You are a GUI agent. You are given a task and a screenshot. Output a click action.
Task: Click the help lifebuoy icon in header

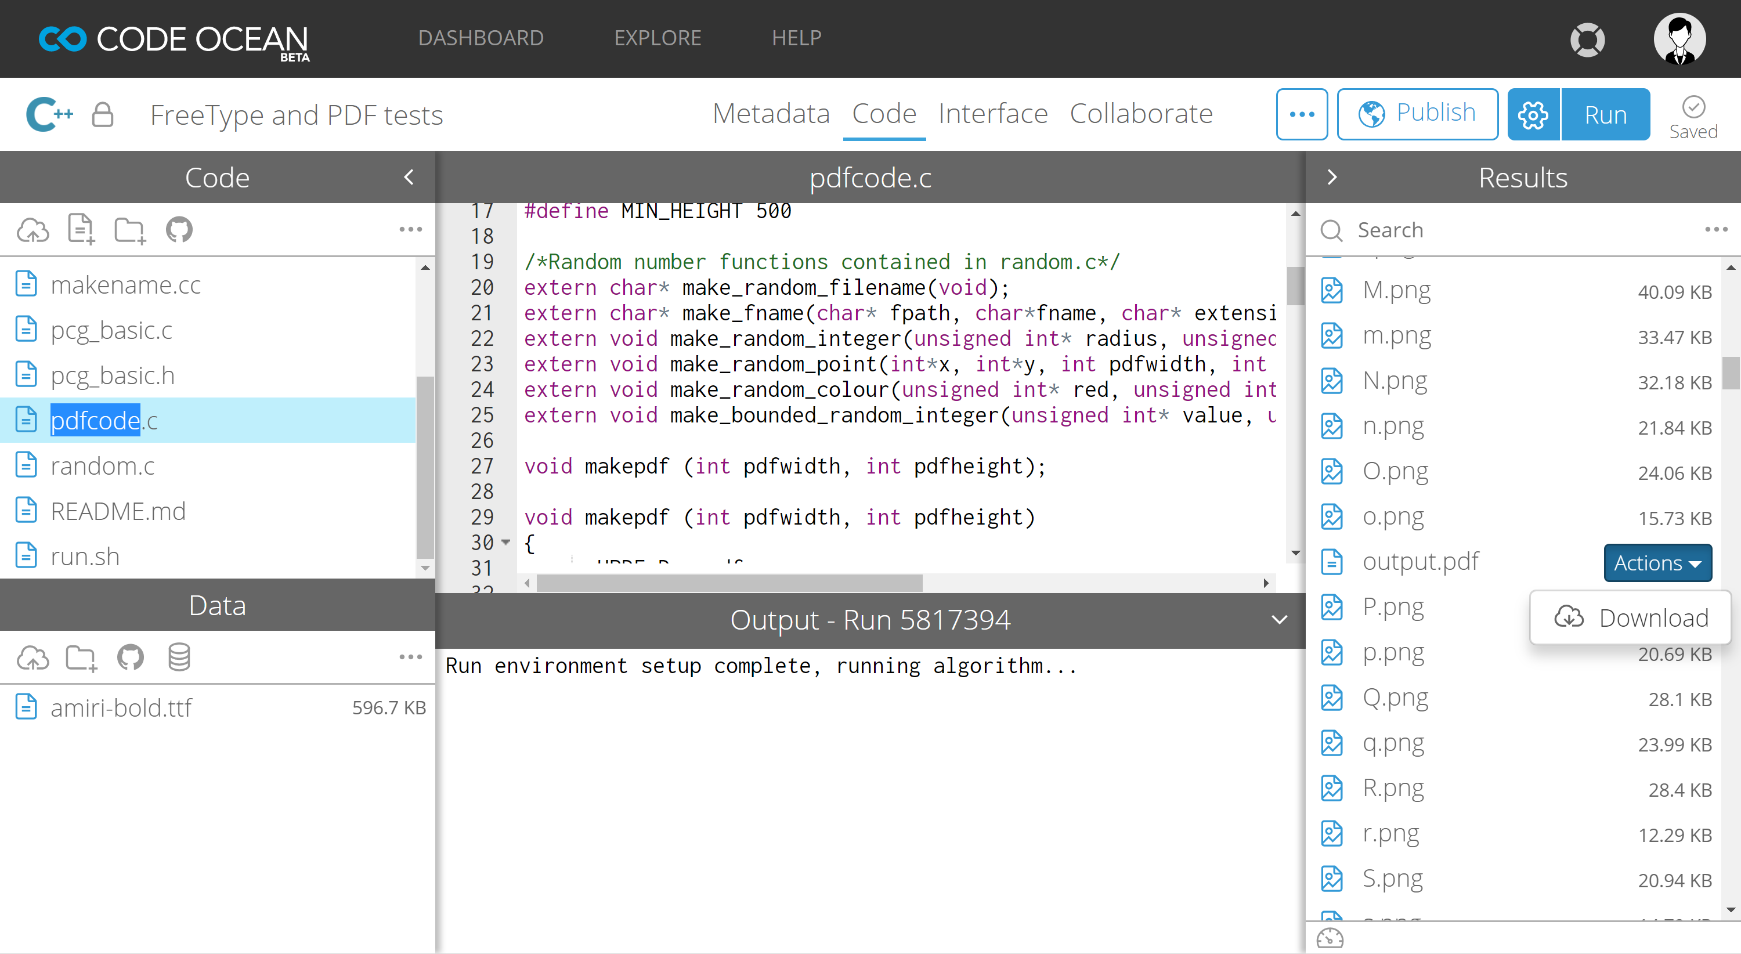(1587, 39)
